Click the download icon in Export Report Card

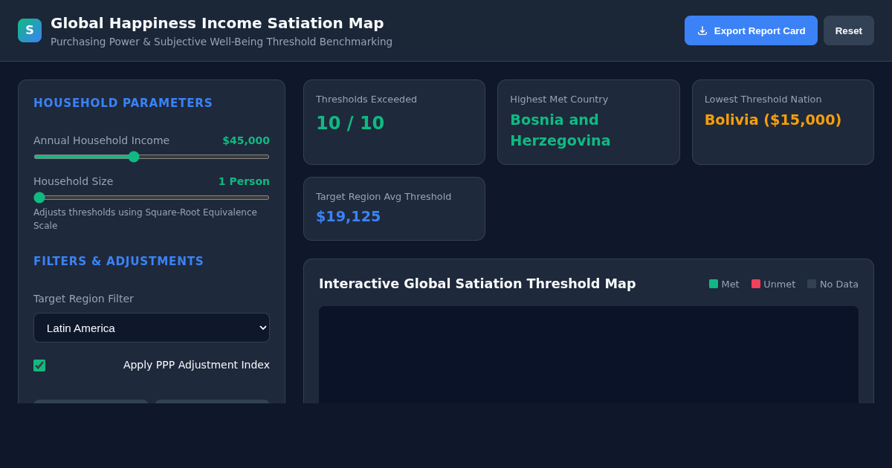pos(702,30)
